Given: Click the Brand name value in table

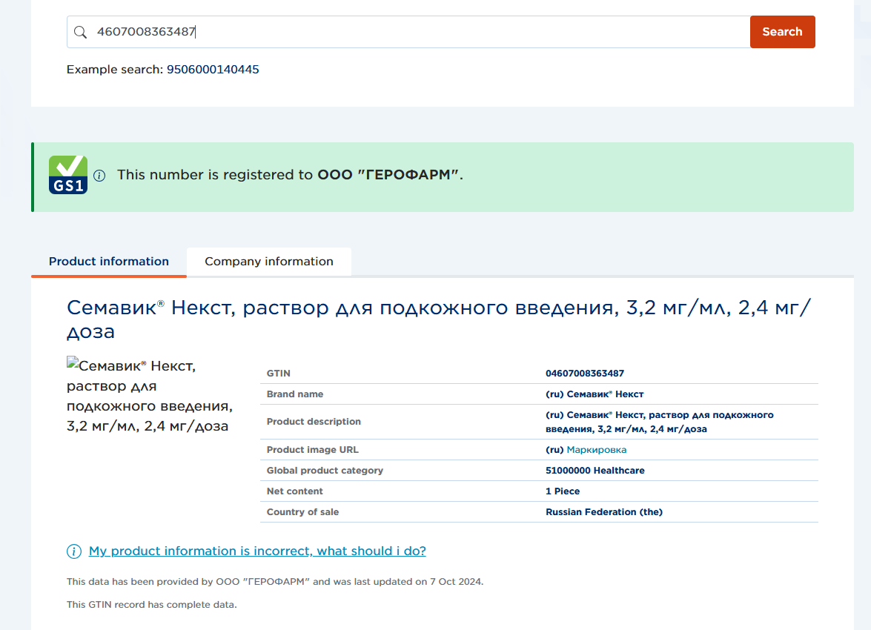Looking at the screenshot, I should (x=595, y=394).
